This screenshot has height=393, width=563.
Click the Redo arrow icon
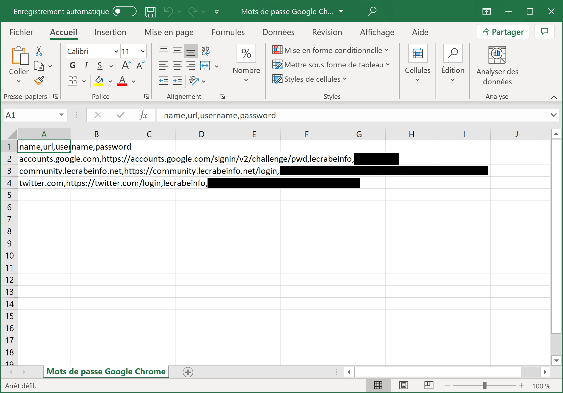pos(193,12)
